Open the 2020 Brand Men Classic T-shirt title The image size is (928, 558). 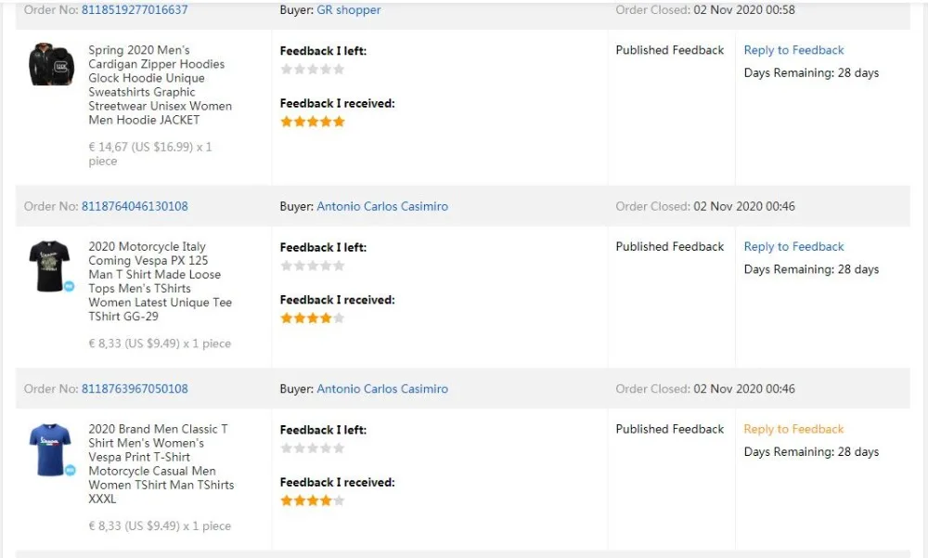tap(160, 463)
